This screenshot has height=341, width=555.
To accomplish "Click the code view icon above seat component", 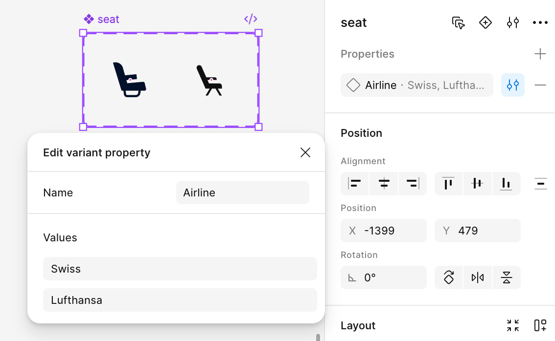I will 251,19.
